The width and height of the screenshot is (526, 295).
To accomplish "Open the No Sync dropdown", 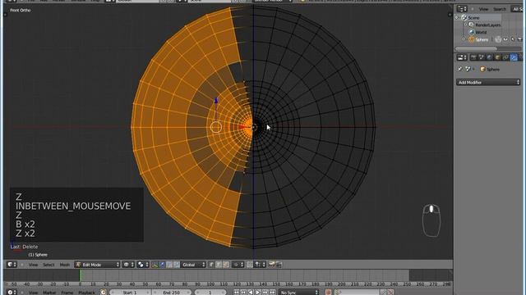I will click(299, 293).
